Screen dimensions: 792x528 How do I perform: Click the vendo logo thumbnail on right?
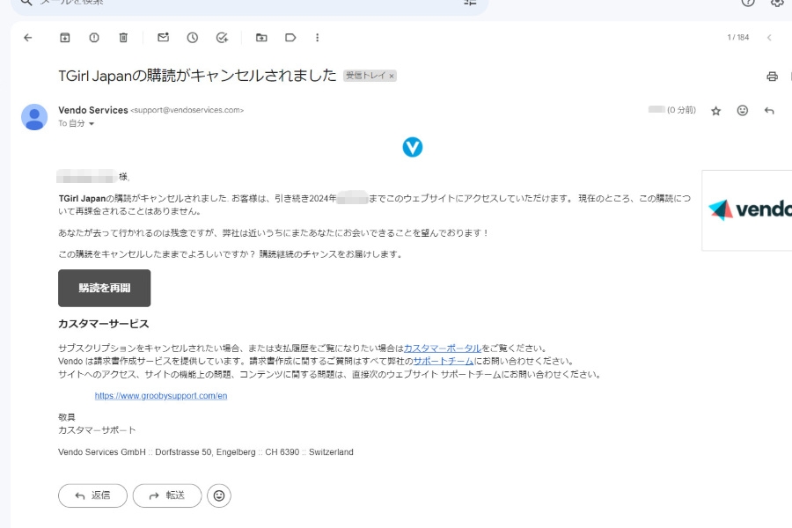tap(746, 210)
